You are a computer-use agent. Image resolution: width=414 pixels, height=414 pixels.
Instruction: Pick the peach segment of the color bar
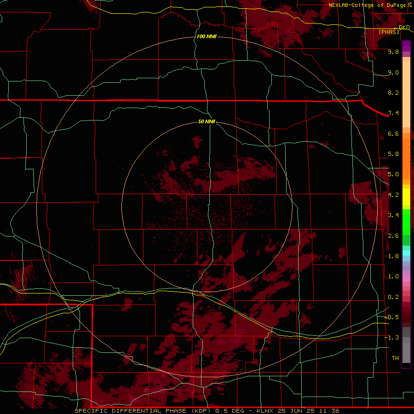(x=406, y=94)
